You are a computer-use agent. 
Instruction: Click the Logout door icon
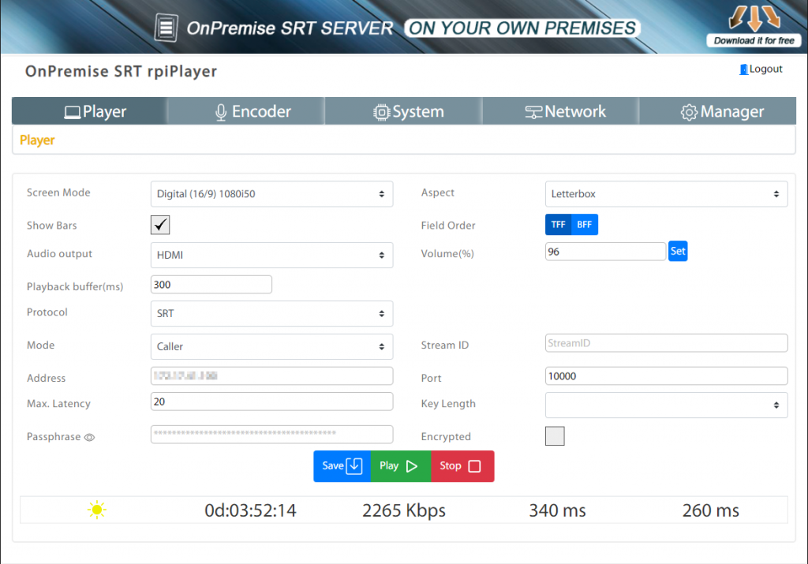tap(743, 69)
